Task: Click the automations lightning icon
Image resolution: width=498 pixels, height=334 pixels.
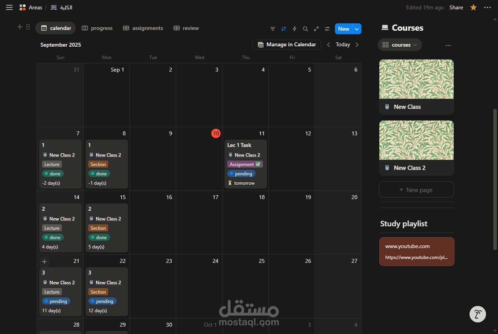Action: click(x=295, y=29)
